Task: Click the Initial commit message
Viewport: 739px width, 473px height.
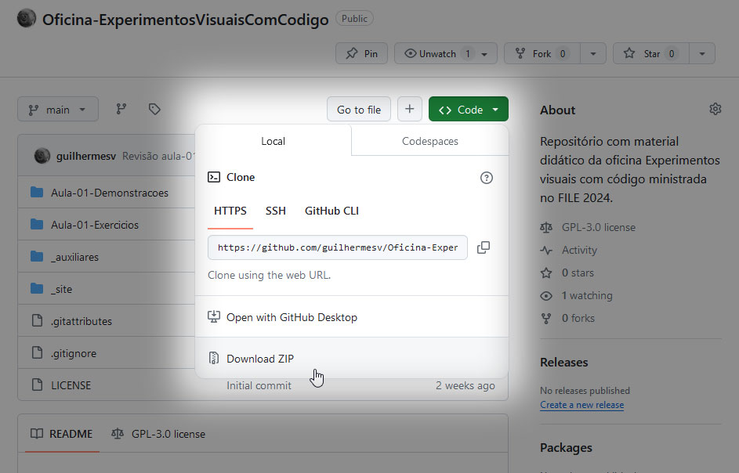Action: [x=259, y=385]
